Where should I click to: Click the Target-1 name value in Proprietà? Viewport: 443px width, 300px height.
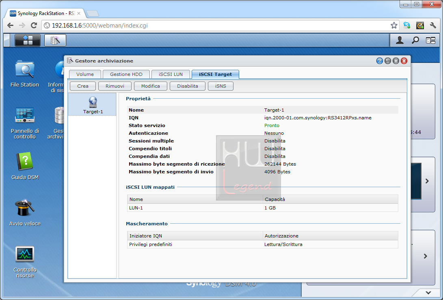274,110
